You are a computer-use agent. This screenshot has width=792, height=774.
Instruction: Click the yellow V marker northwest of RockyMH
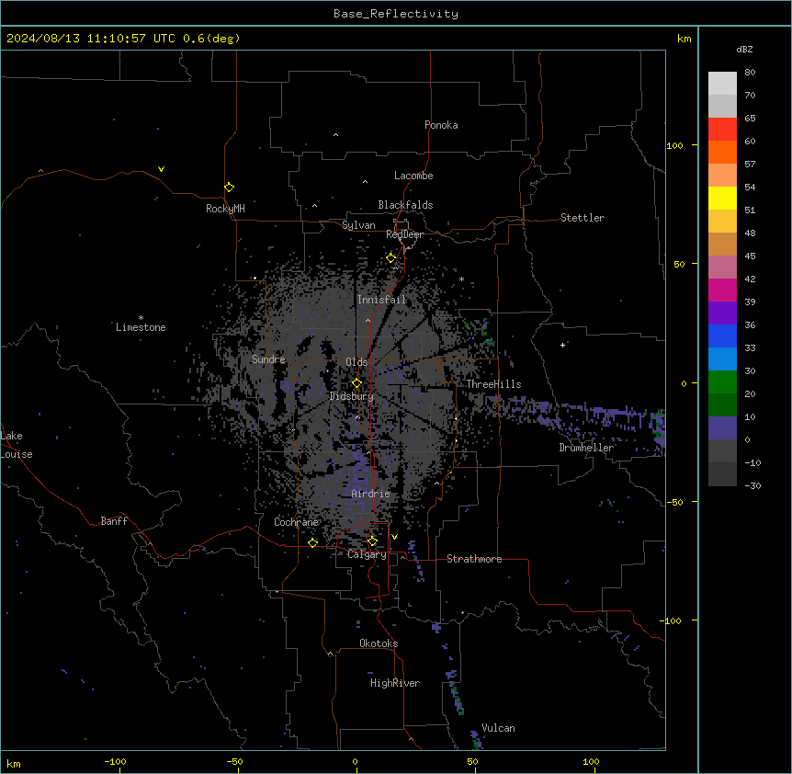[x=161, y=169]
